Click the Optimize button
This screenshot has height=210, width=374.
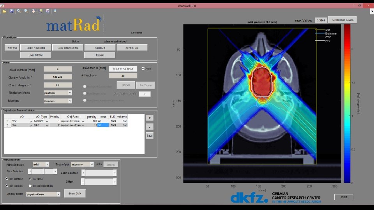(x=100, y=47)
